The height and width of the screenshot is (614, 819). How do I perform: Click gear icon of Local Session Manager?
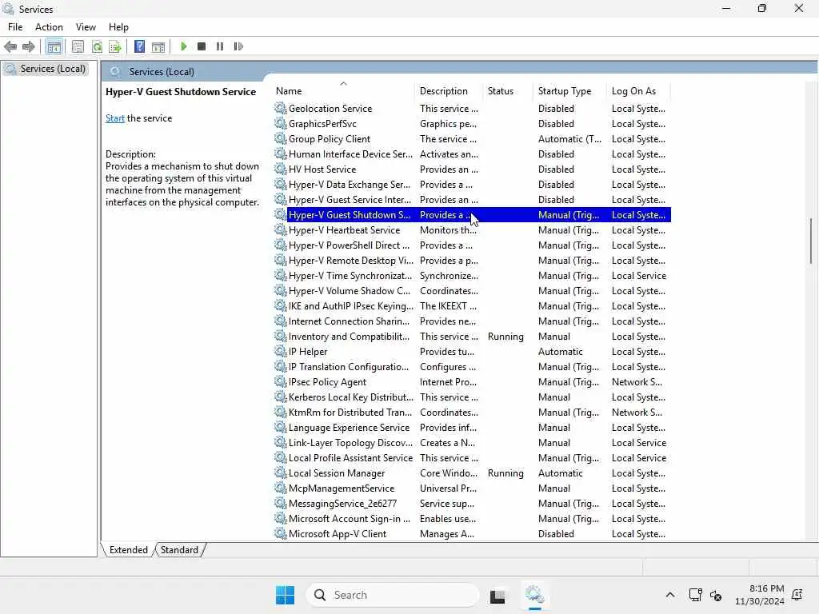click(x=281, y=472)
